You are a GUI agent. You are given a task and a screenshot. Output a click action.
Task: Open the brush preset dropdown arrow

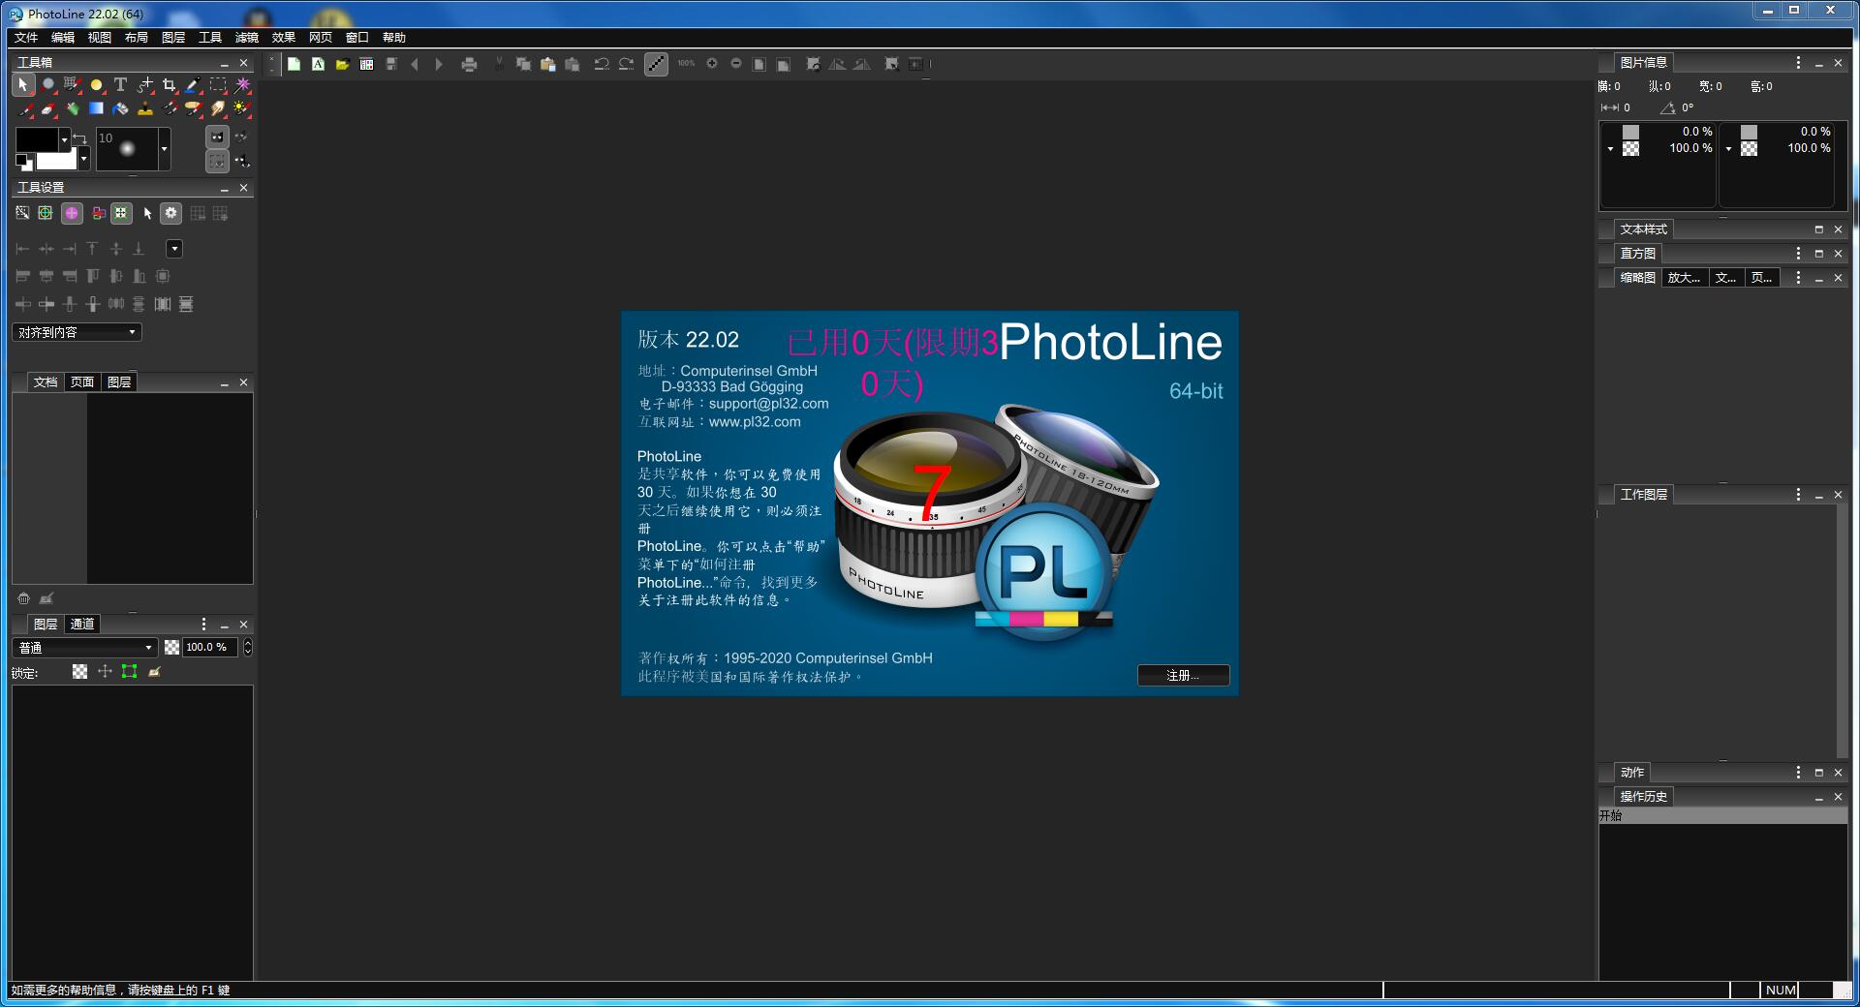pyautogui.click(x=164, y=149)
